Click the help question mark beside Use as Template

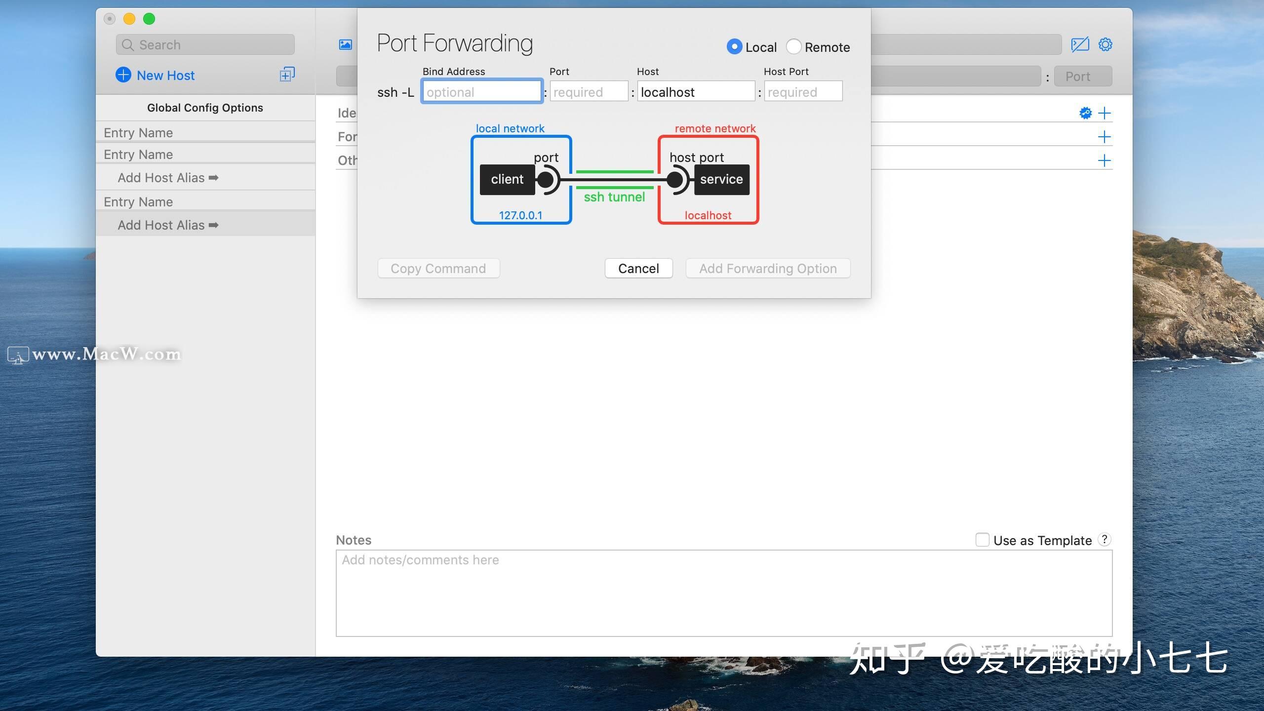point(1105,539)
